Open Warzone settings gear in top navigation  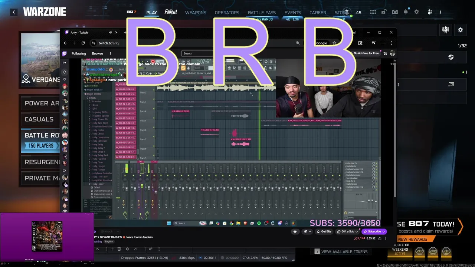[417, 12]
